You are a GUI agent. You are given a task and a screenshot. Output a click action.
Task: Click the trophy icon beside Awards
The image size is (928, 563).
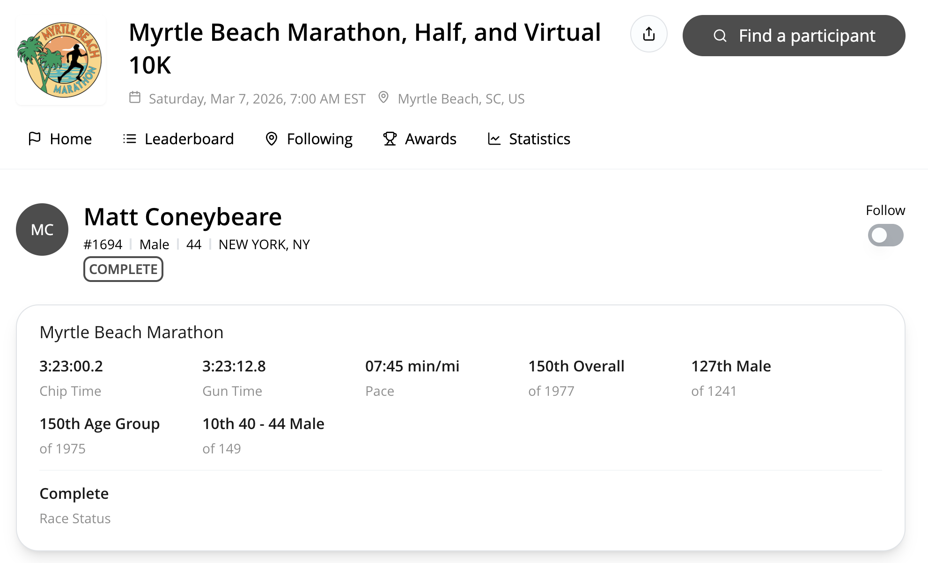390,139
